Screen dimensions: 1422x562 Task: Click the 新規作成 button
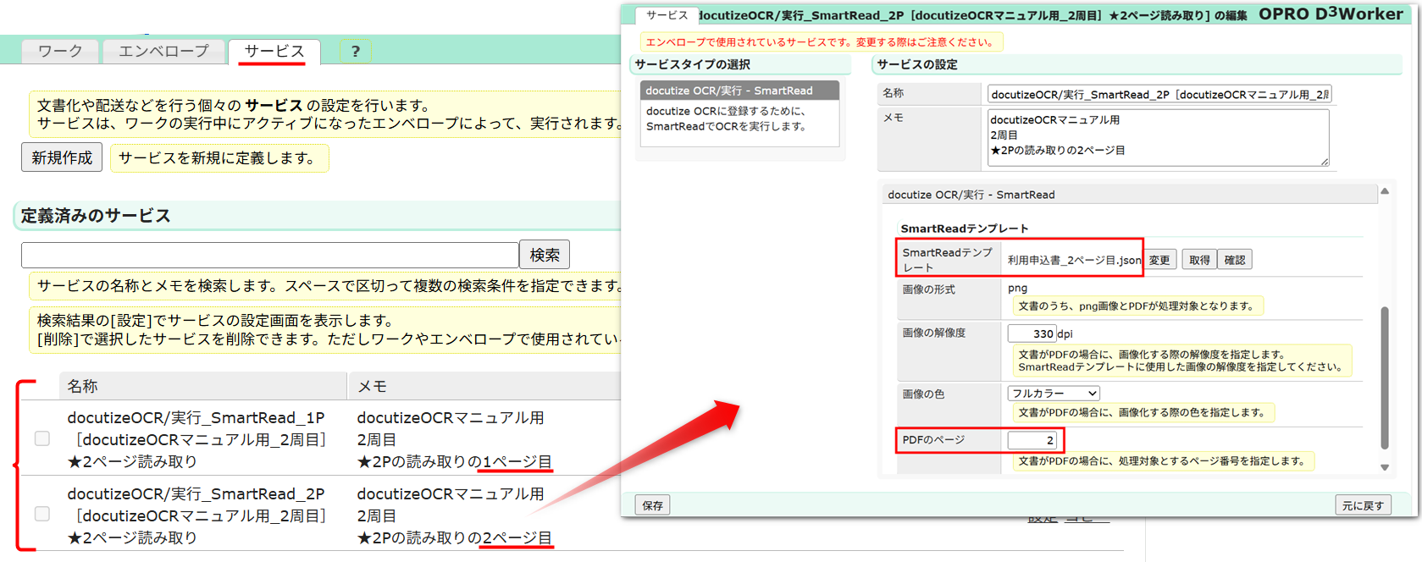point(62,157)
